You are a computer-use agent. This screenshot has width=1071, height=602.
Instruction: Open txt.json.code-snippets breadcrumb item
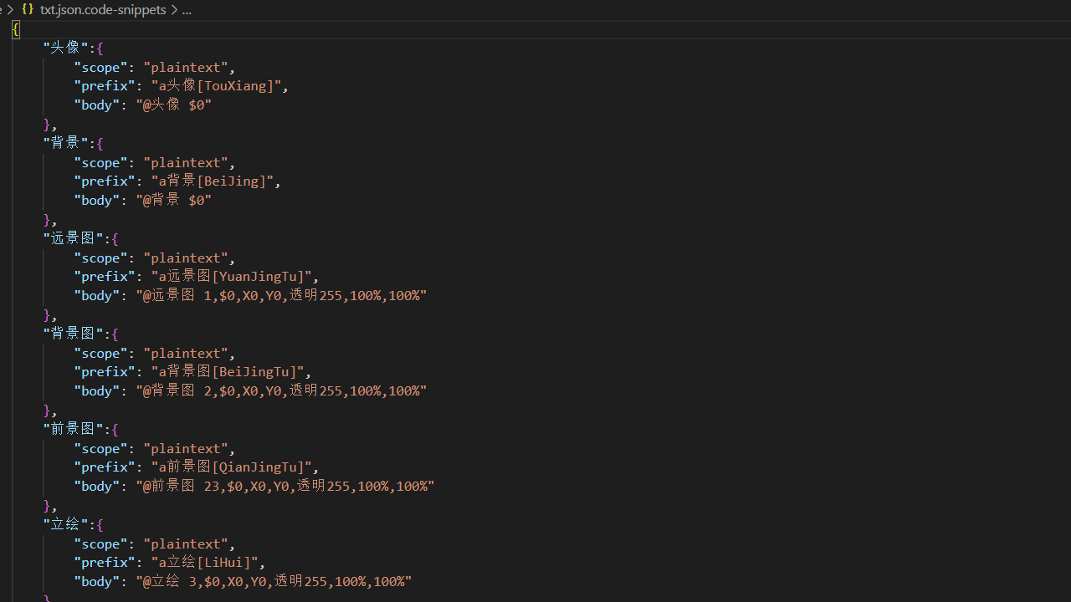point(102,9)
